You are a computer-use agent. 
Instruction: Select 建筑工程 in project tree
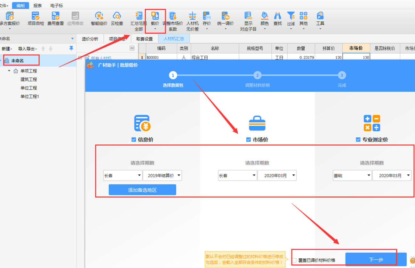pyautogui.click(x=29, y=79)
